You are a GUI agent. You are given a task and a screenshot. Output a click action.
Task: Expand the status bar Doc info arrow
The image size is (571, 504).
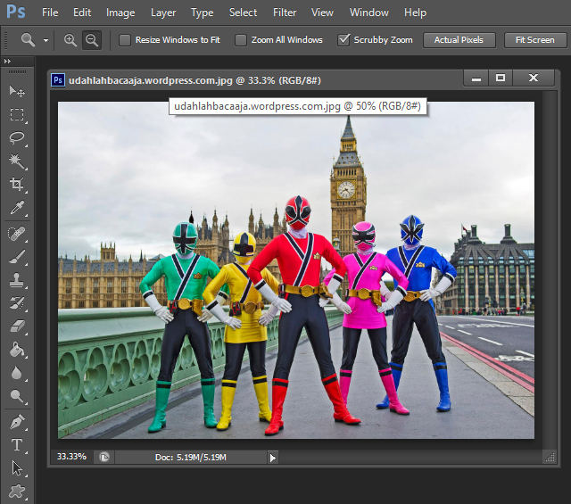(273, 458)
